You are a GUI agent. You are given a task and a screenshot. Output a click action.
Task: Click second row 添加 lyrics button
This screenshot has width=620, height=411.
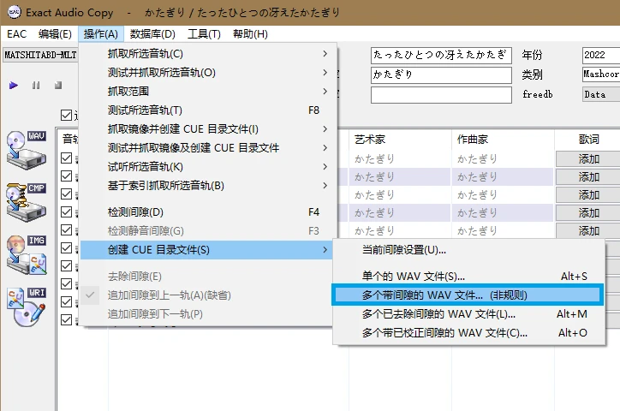point(588,177)
